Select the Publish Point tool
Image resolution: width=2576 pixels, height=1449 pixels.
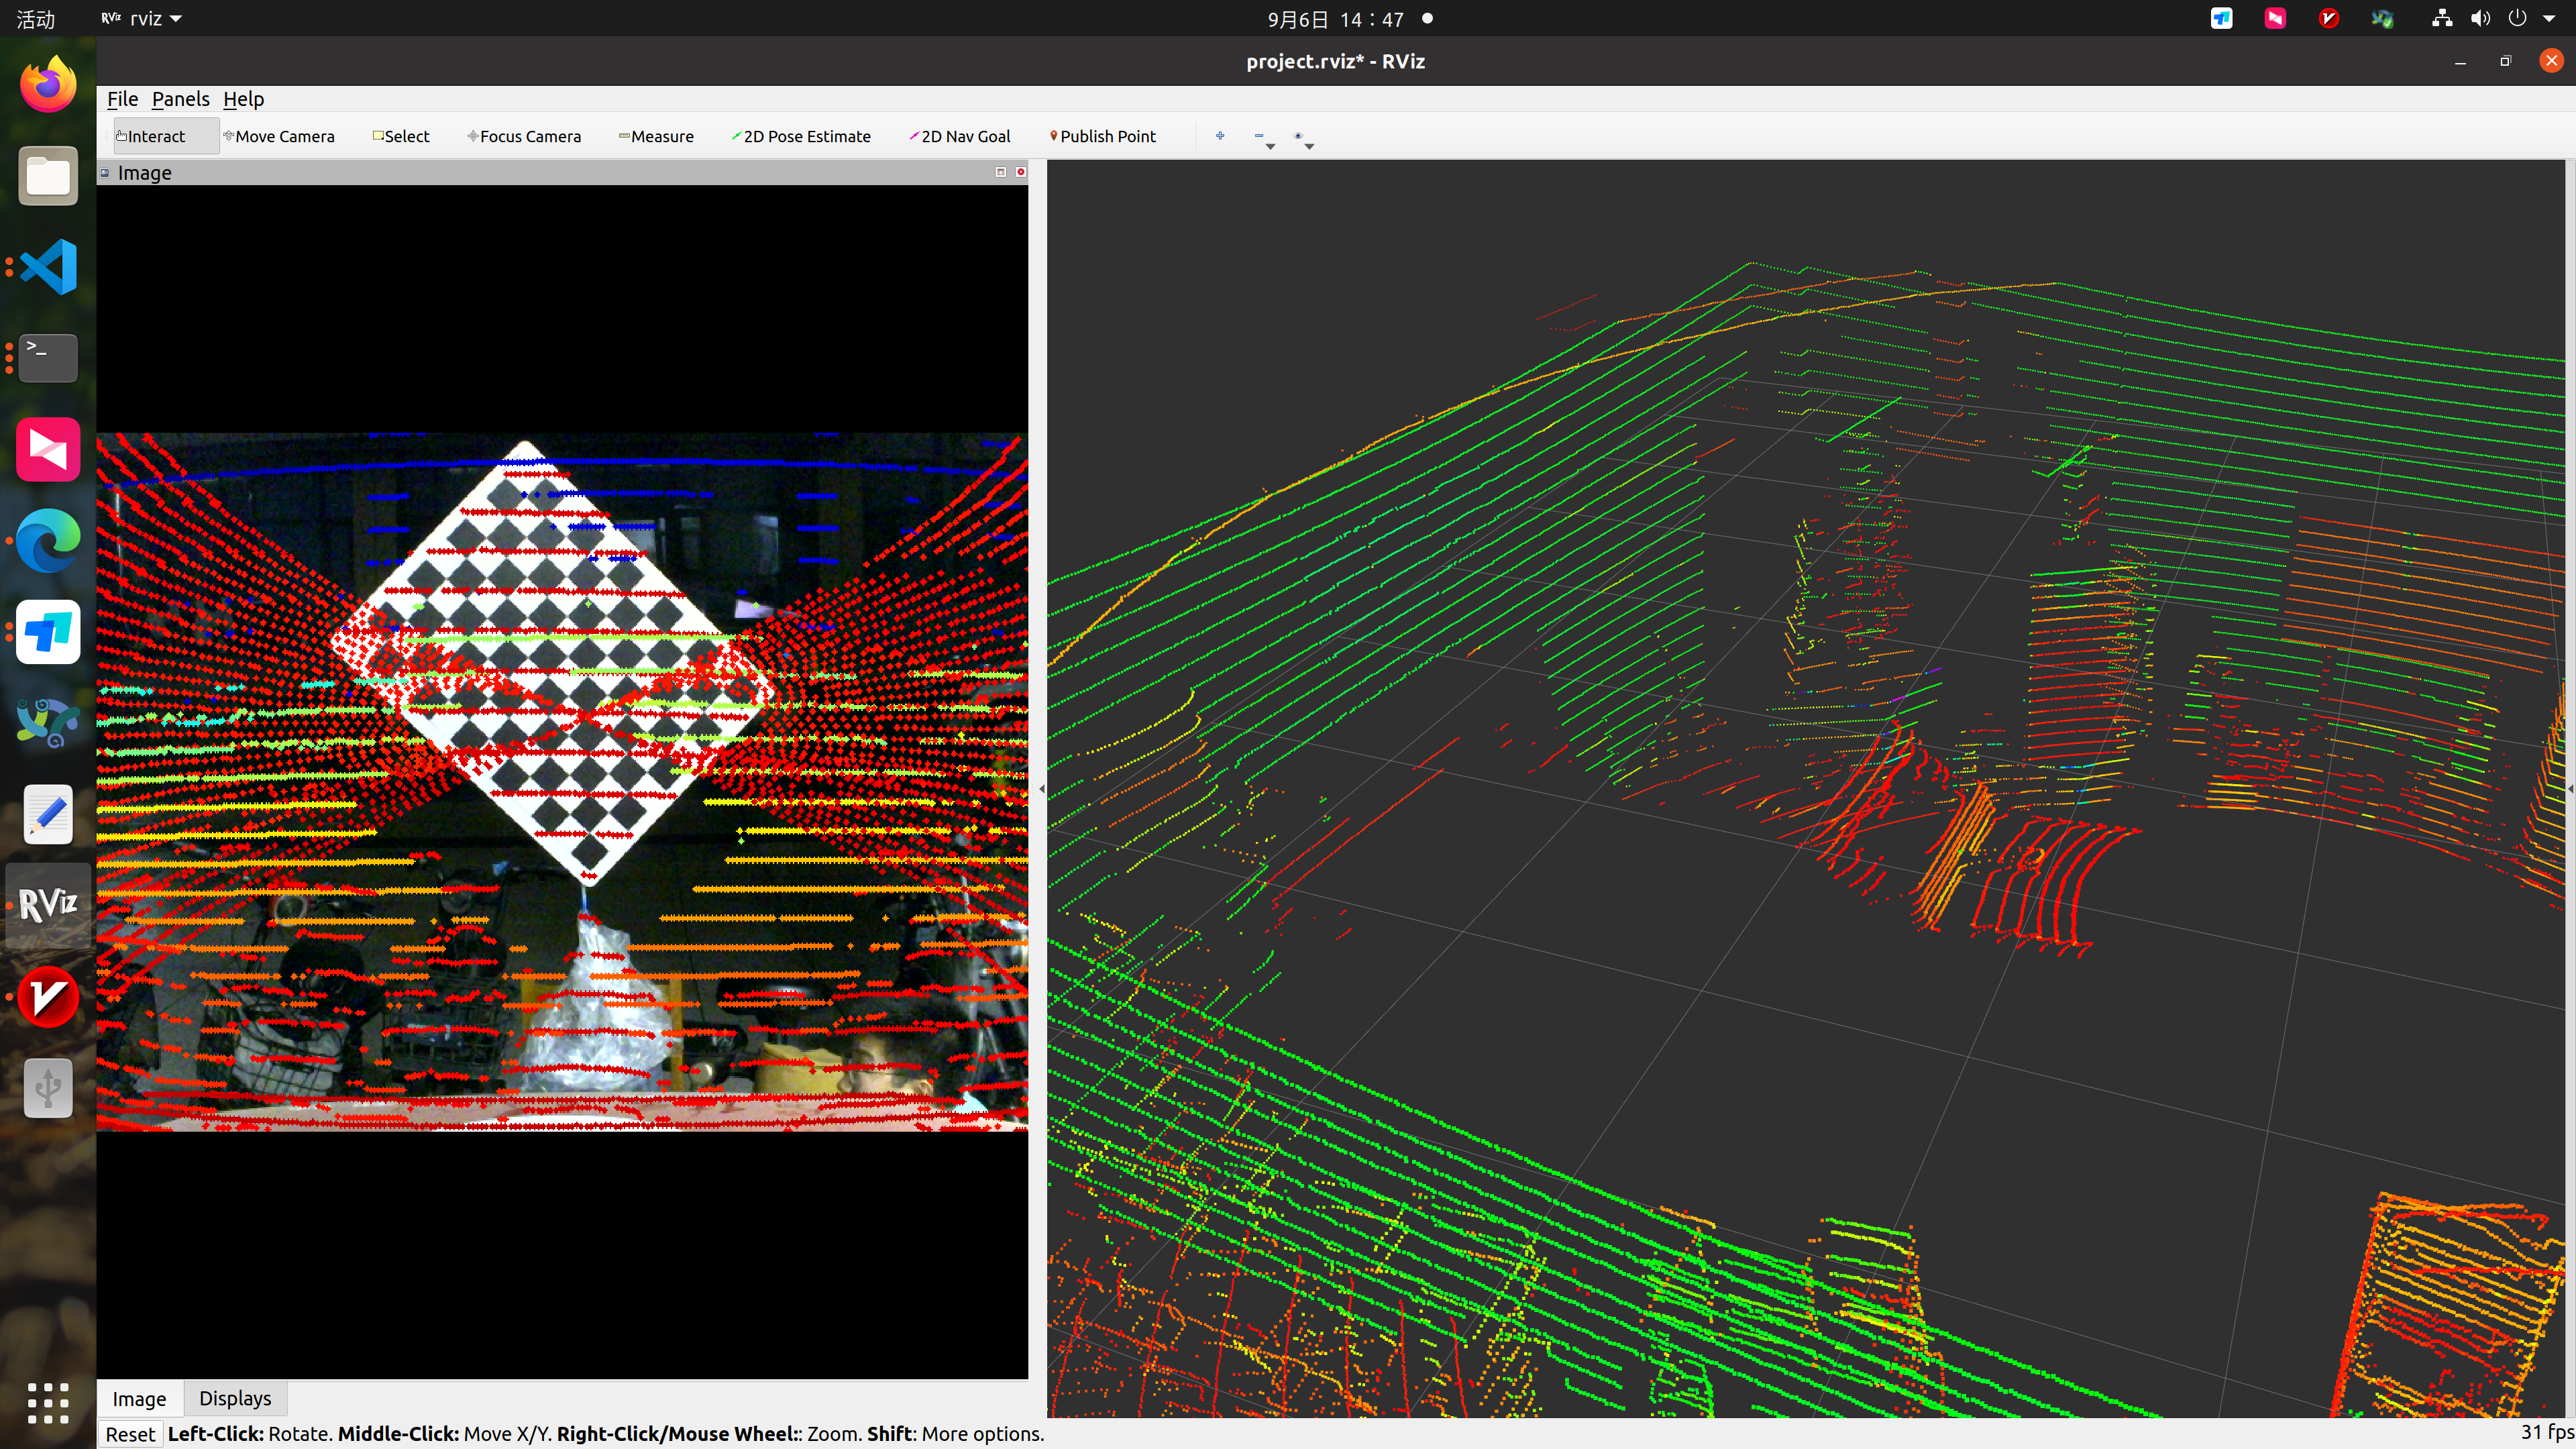point(1103,136)
